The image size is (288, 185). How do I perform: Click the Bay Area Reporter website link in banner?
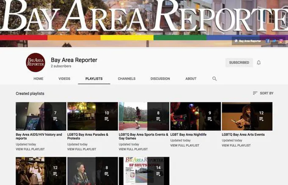click(248, 41)
